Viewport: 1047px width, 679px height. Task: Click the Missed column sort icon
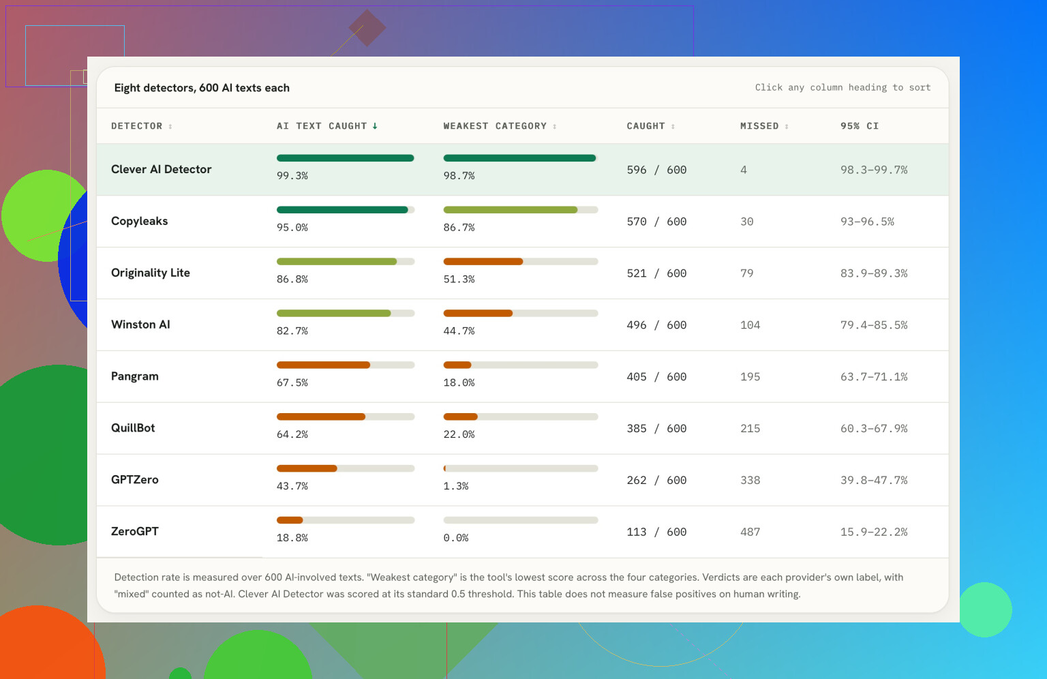(x=787, y=126)
